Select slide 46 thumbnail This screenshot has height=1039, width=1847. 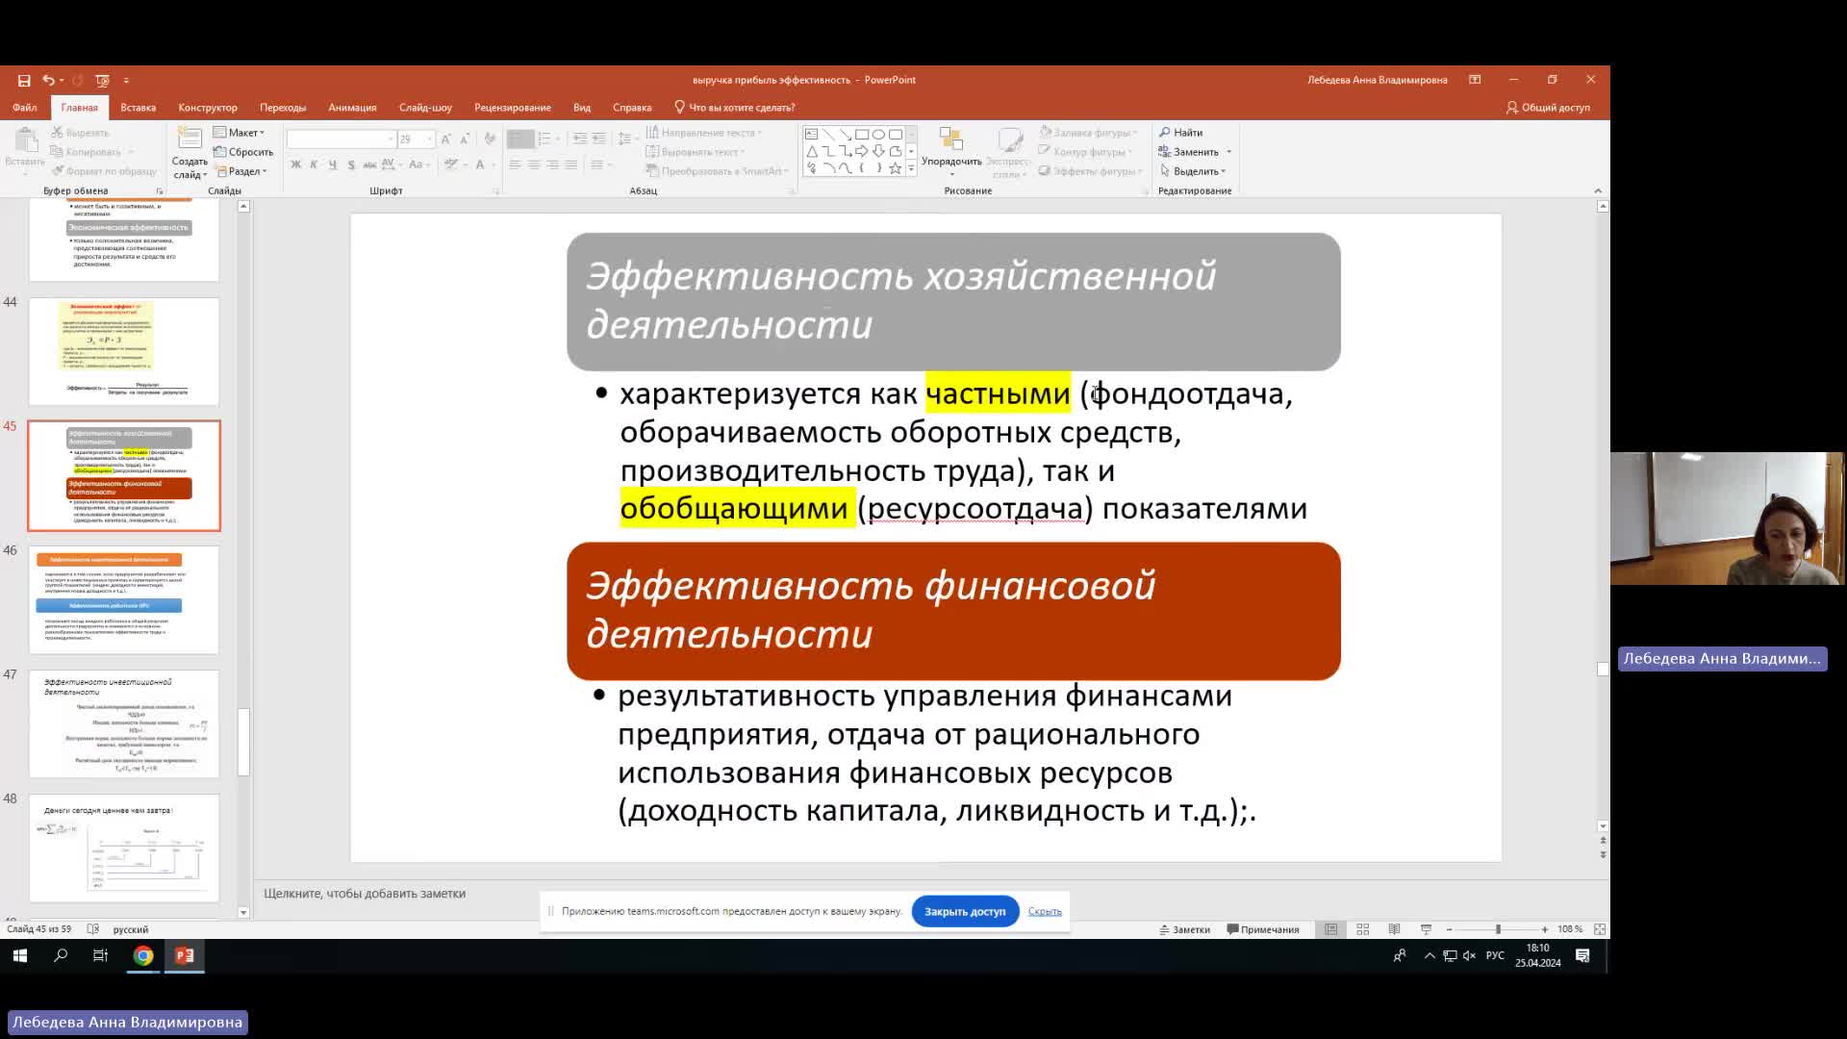coord(124,600)
